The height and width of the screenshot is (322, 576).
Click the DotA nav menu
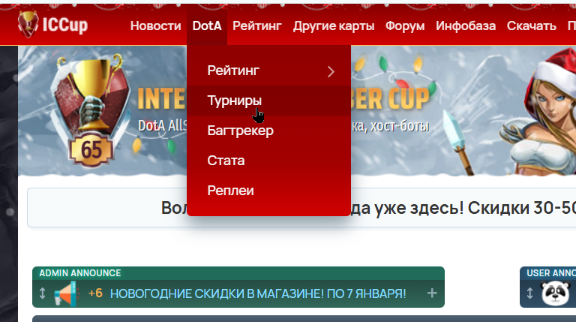click(x=207, y=26)
